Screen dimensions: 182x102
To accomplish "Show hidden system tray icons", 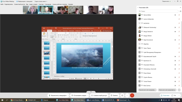I will click(x=159, y=100).
